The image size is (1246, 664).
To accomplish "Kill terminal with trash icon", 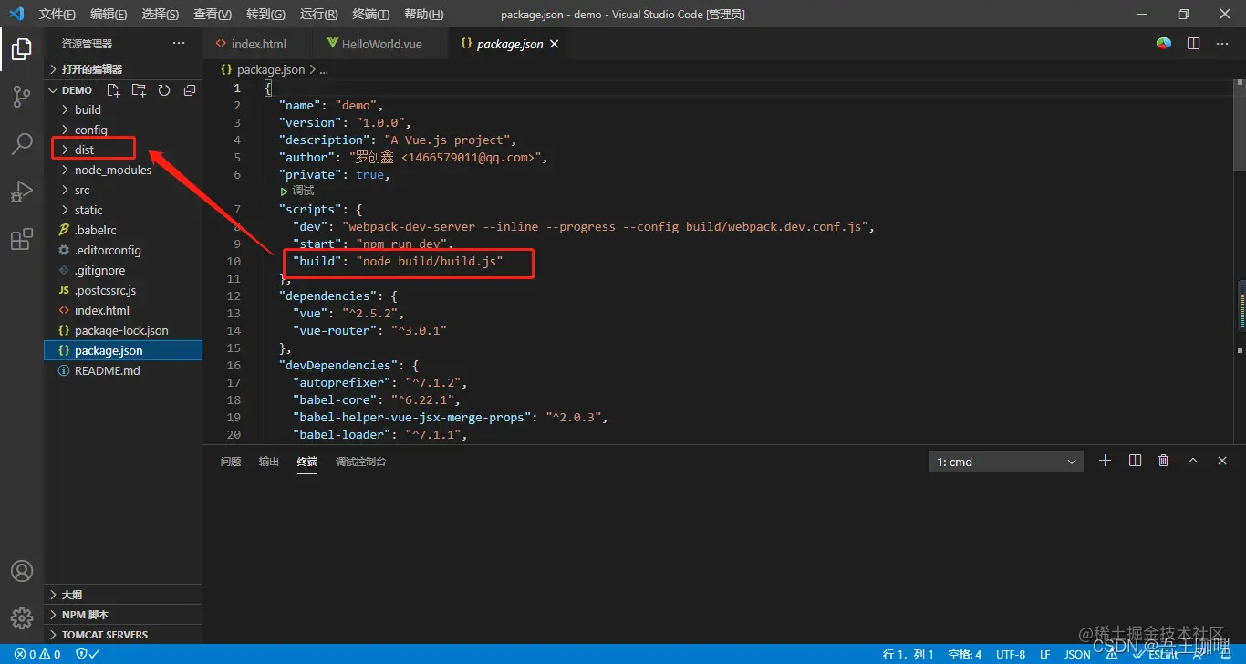I will (1164, 461).
